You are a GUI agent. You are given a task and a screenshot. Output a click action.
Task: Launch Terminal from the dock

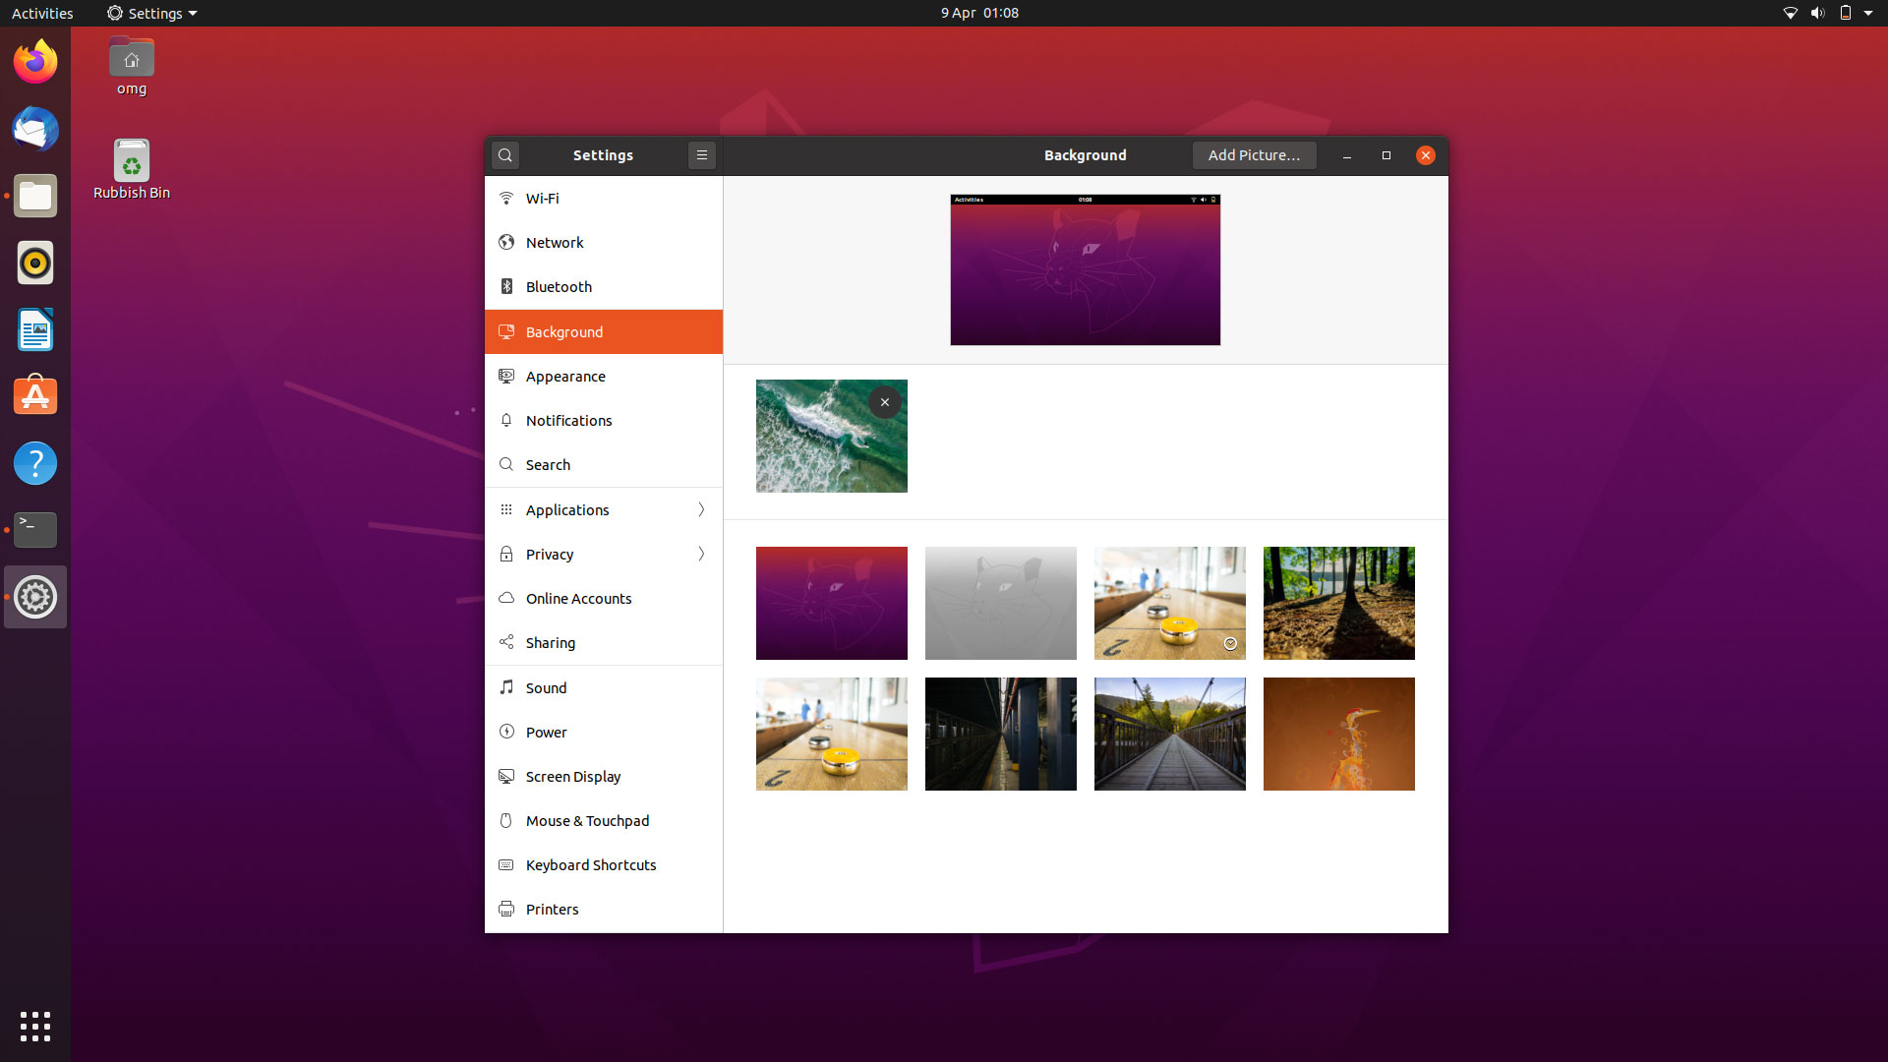[x=35, y=530]
